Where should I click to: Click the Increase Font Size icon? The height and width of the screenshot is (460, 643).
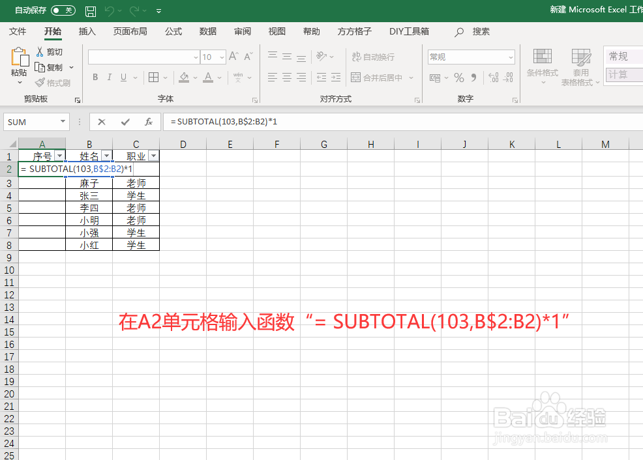[233, 56]
